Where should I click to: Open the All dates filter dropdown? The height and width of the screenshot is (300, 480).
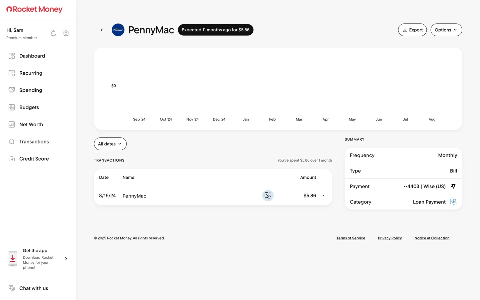coord(110,144)
